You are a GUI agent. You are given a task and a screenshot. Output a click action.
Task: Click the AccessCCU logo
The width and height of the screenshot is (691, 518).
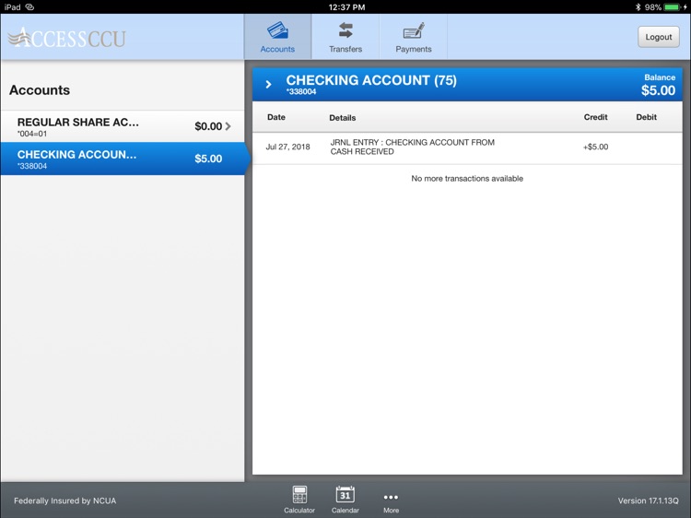tap(67, 38)
